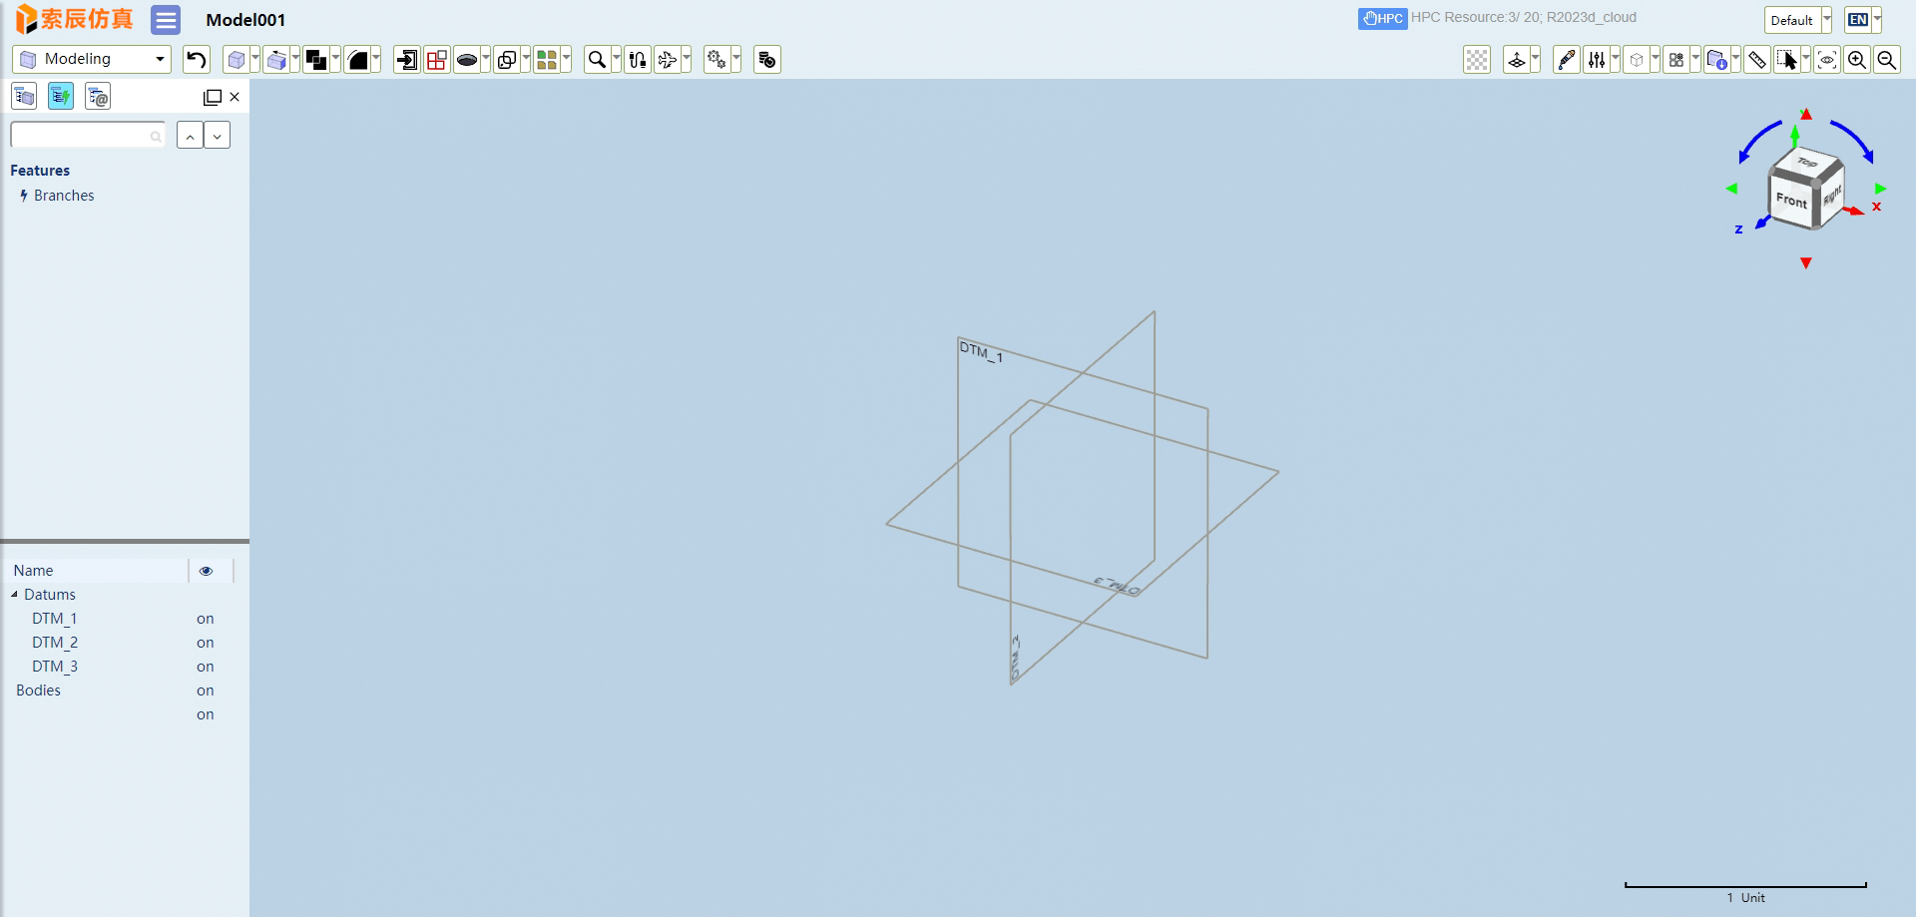
Task: Switch to the body tree panel icon
Action: (24, 97)
